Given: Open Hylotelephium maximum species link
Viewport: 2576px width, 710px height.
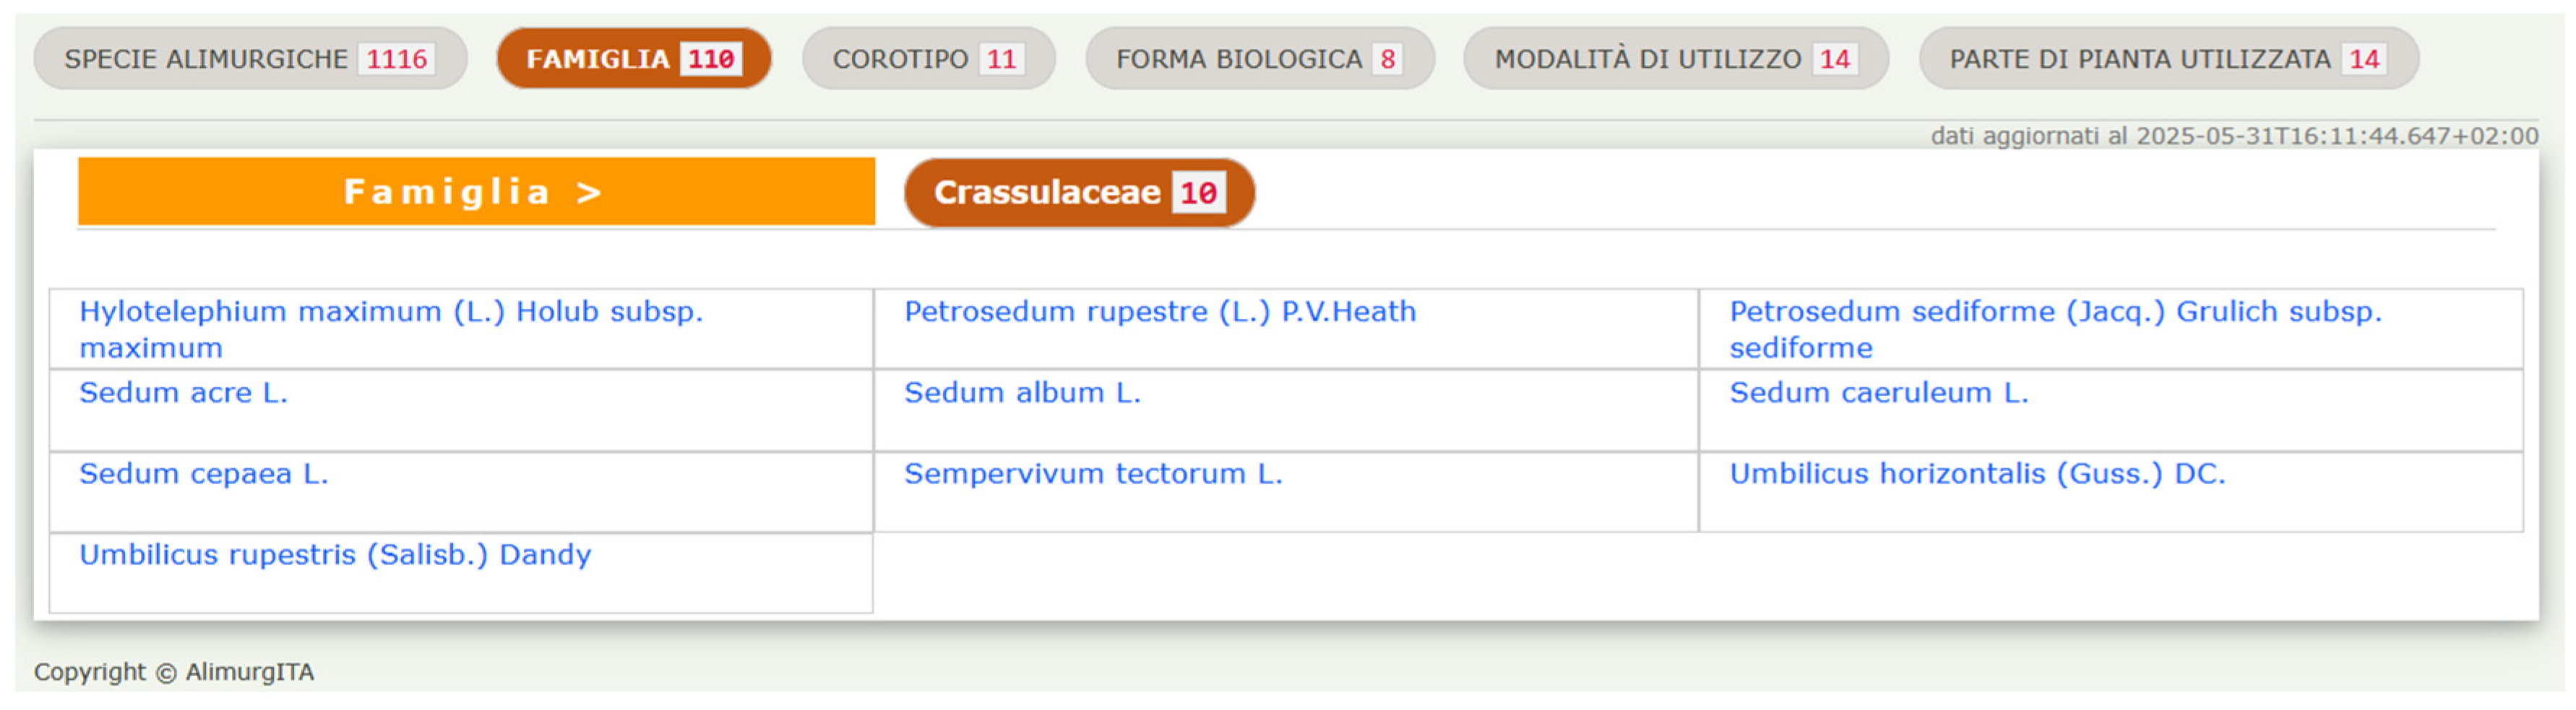Looking at the screenshot, I should pos(390,312).
